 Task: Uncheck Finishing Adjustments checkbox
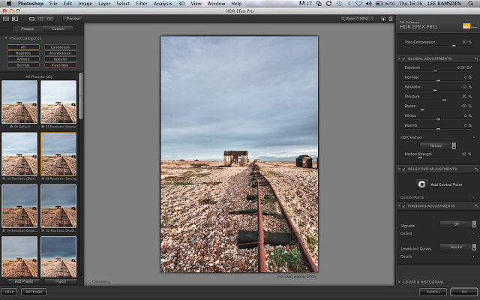[x=403, y=206]
